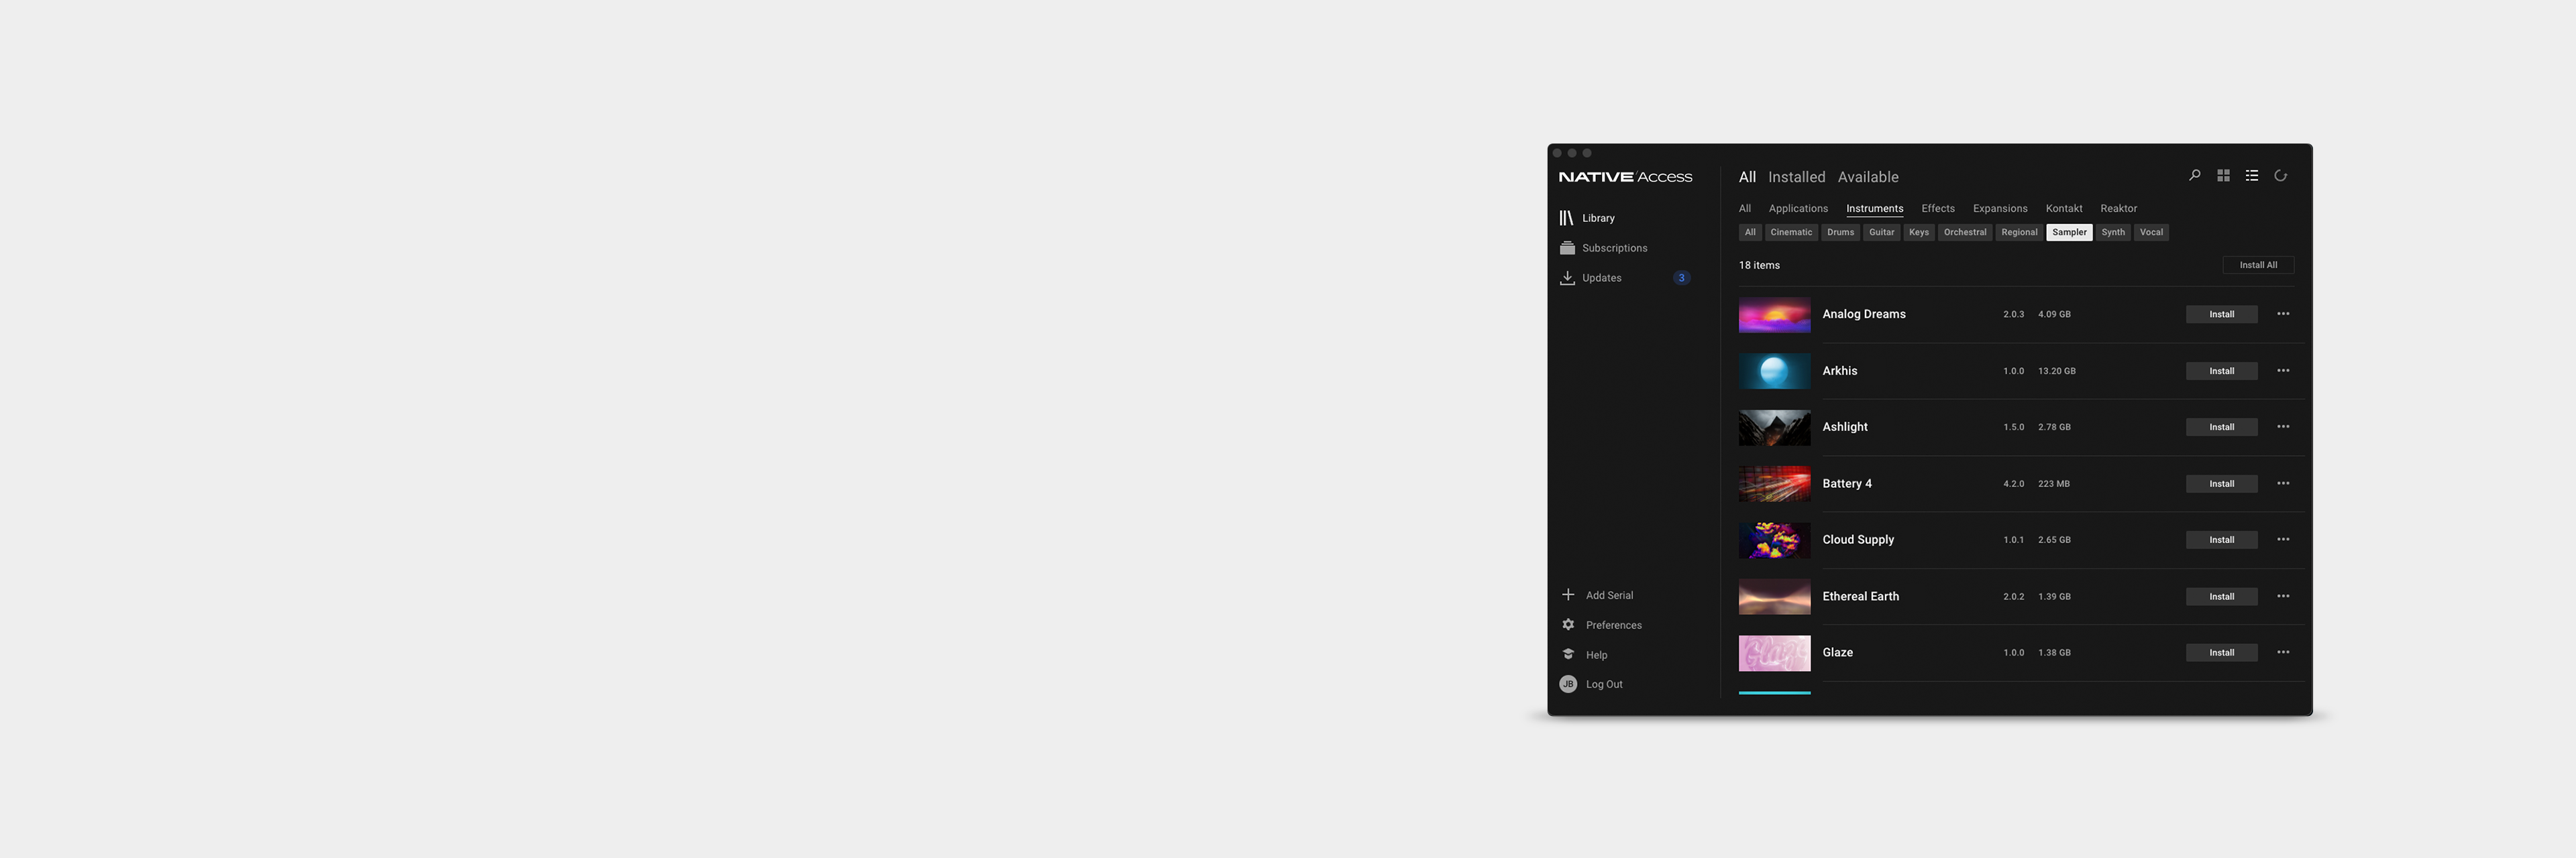Select the Synth filter chip

[x=2113, y=233]
